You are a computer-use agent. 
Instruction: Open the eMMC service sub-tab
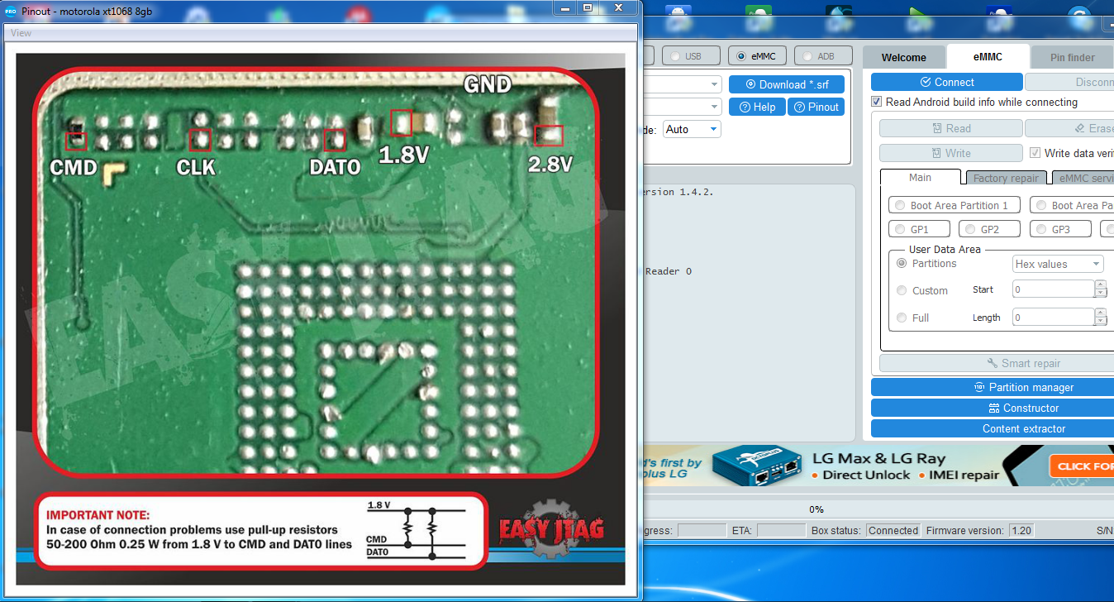click(x=1083, y=178)
